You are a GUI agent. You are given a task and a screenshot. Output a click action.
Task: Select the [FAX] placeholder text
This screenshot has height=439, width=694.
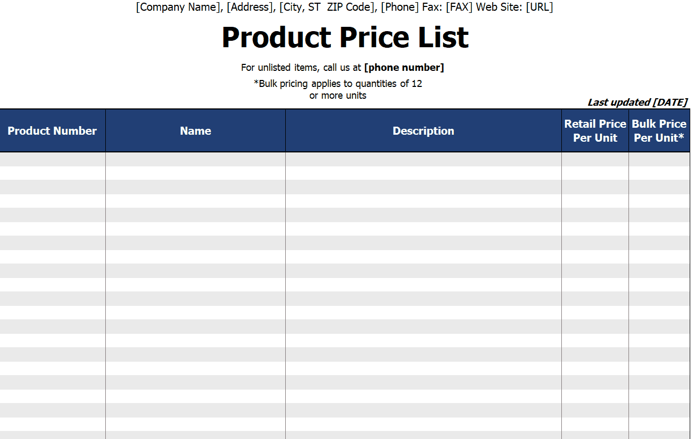[x=459, y=7]
